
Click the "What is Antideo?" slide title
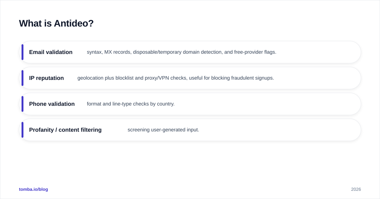[56, 23]
